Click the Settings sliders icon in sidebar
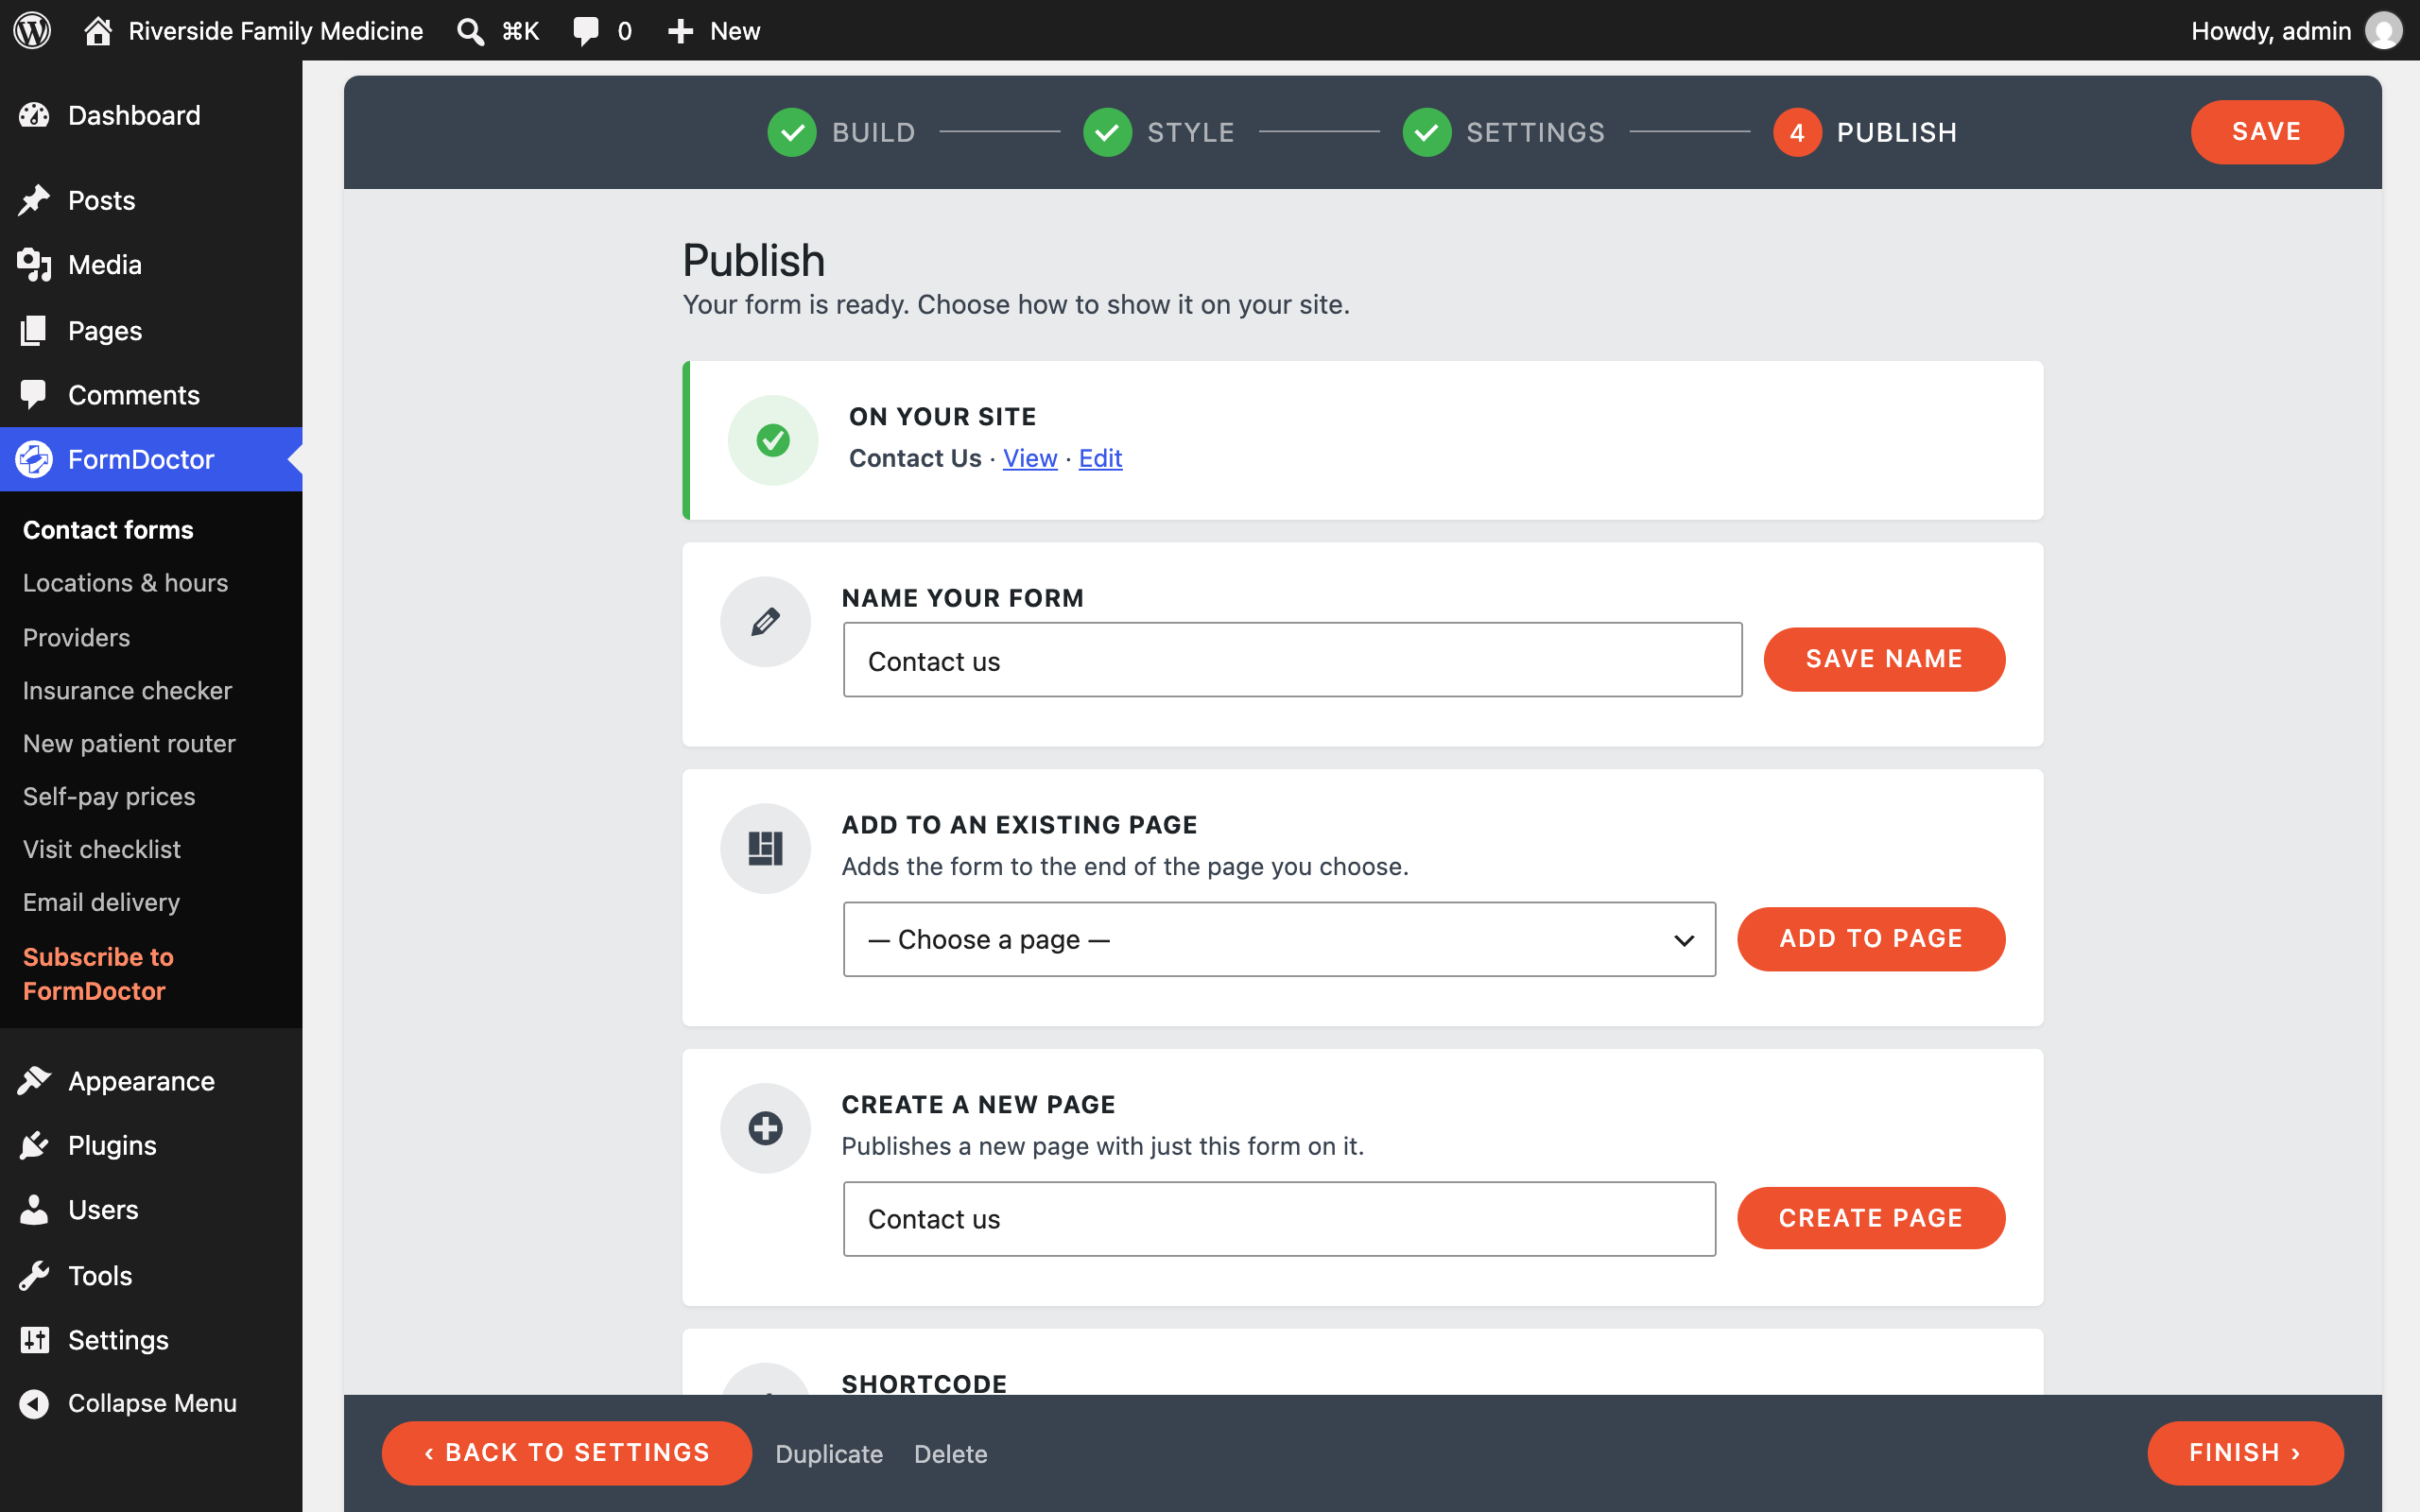Screen dimensions: 2420x1512 click(x=34, y=1340)
